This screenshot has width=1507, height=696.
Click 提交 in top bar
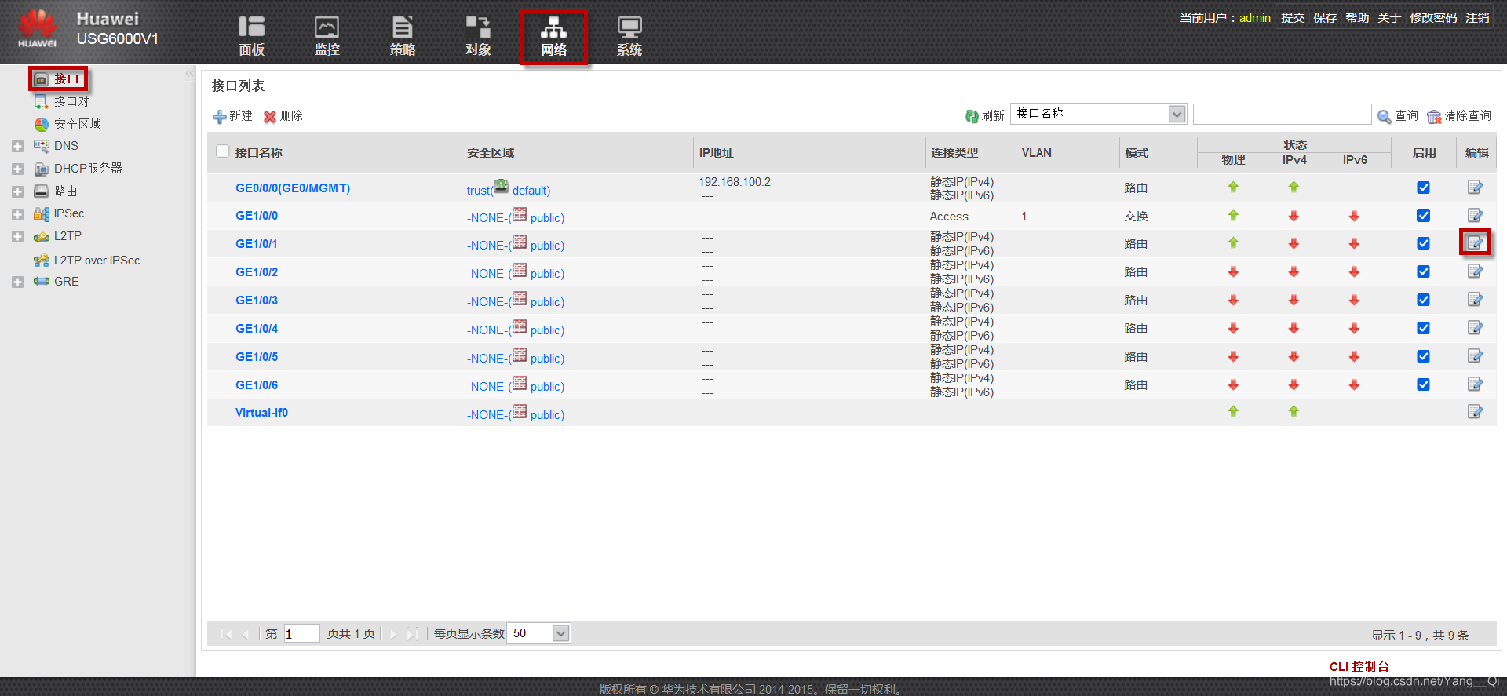[1293, 17]
